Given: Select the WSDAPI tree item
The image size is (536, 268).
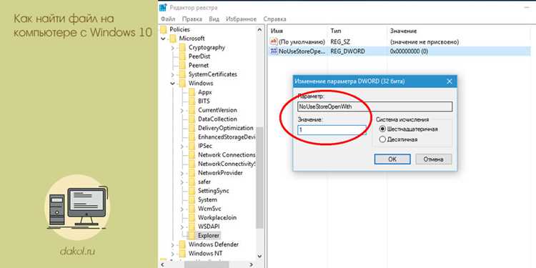Looking at the screenshot, I should 209,227.
